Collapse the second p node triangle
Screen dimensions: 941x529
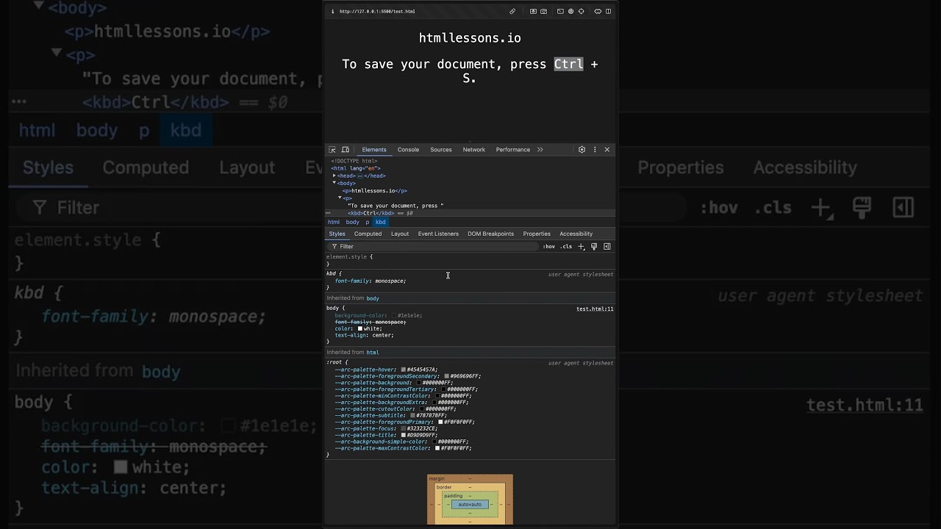[x=340, y=198]
